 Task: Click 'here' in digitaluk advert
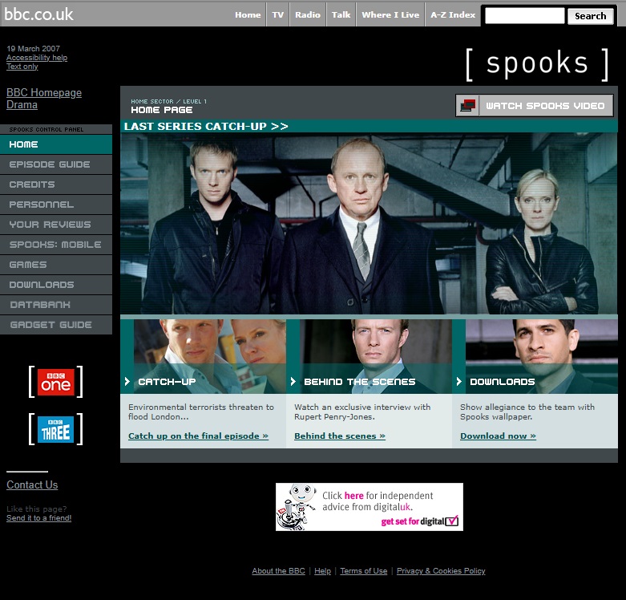[x=353, y=496]
